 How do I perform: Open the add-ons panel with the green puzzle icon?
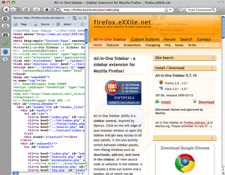5,43
